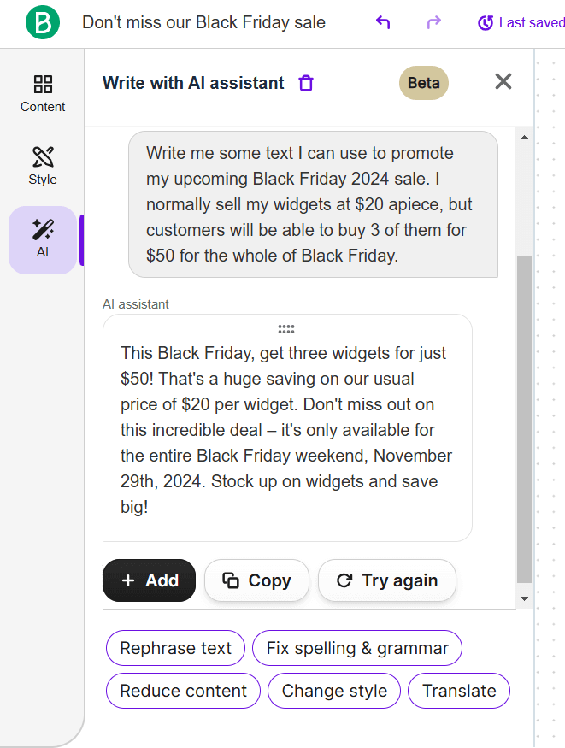
Task: Click the redo arrow icon
Action: [x=434, y=22]
